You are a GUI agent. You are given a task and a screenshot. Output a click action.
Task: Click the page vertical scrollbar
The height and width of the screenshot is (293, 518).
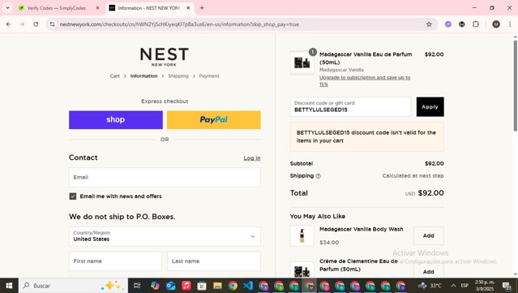515,86
